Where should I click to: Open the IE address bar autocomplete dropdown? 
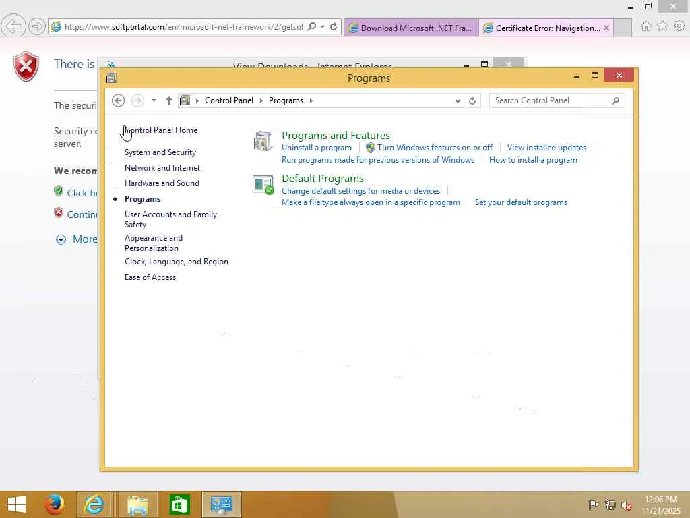point(323,27)
